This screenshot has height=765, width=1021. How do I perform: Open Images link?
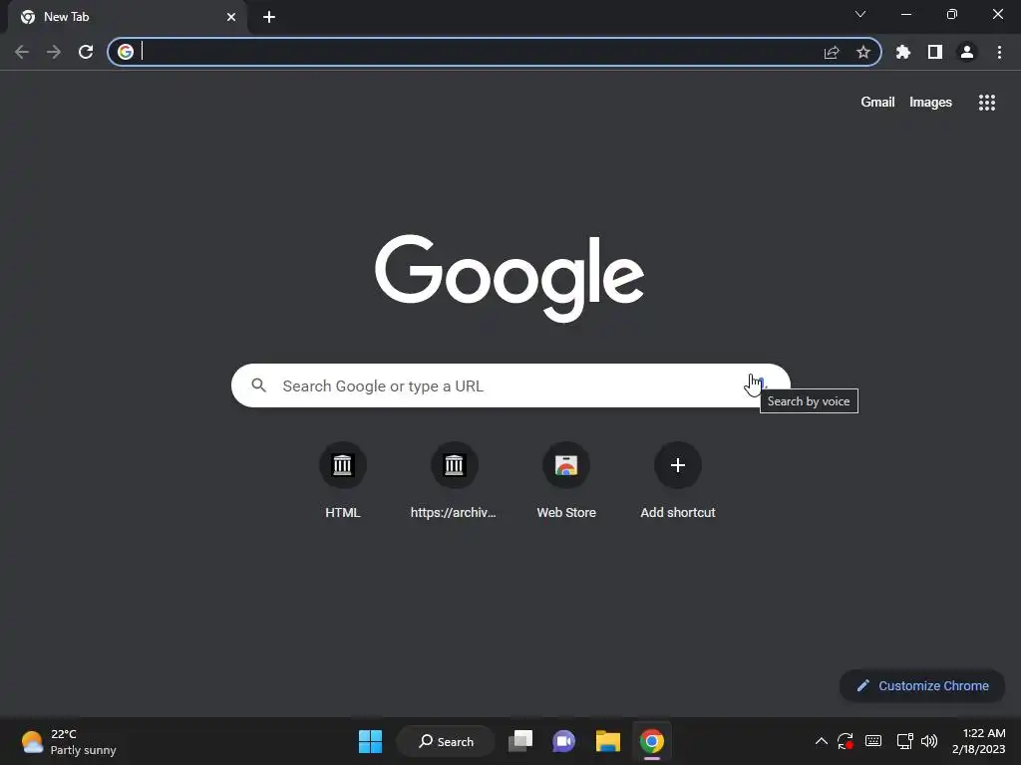[930, 103]
